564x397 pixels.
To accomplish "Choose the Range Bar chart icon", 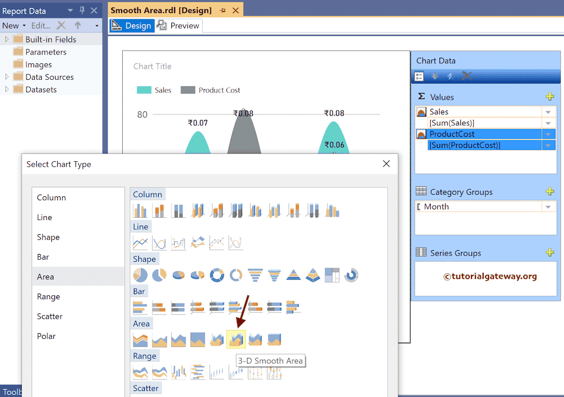I will click(x=198, y=372).
